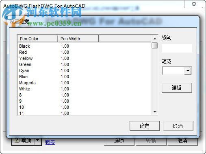This screenshot has width=206, height=154.
Task: Select pen color row 10
Action: pyautogui.click(x=84, y=107)
